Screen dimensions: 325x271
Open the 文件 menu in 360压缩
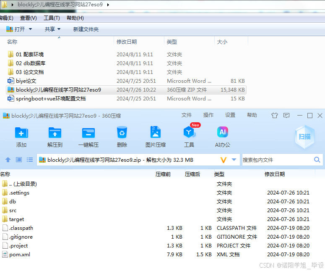(187, 115)
